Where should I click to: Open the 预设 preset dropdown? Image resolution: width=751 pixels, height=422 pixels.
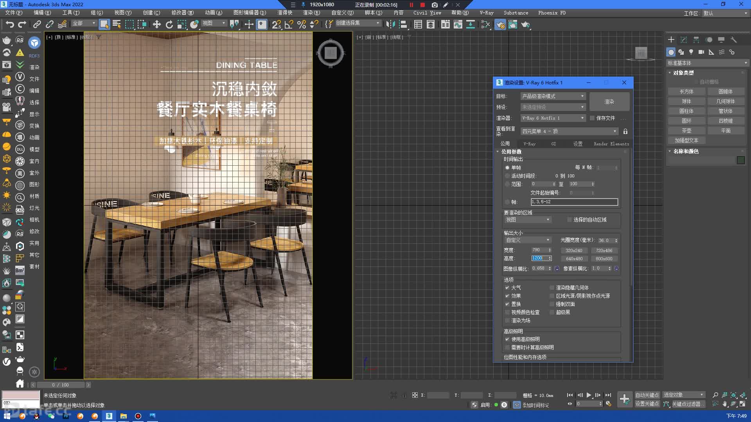click(553, 107)
